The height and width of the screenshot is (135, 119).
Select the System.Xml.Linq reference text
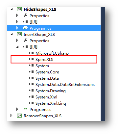[x=51, y=103]
